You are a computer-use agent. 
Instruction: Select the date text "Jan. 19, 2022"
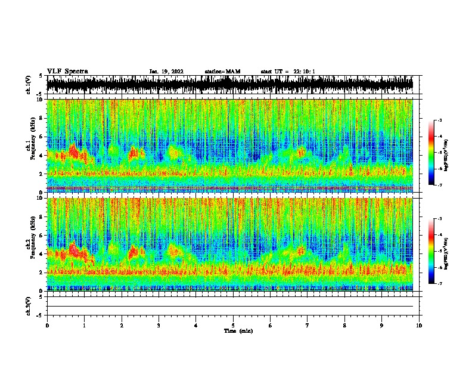point(166,72)
